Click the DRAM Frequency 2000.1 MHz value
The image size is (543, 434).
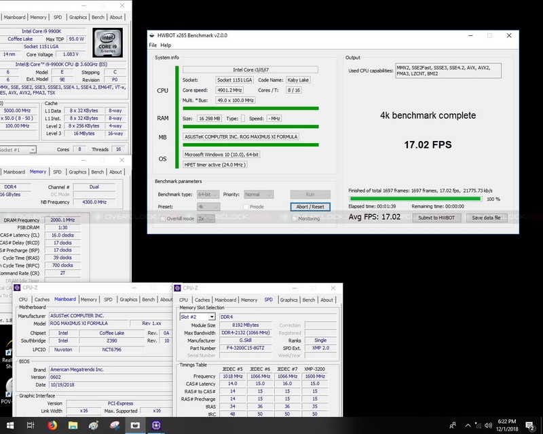tap(62, 220)
